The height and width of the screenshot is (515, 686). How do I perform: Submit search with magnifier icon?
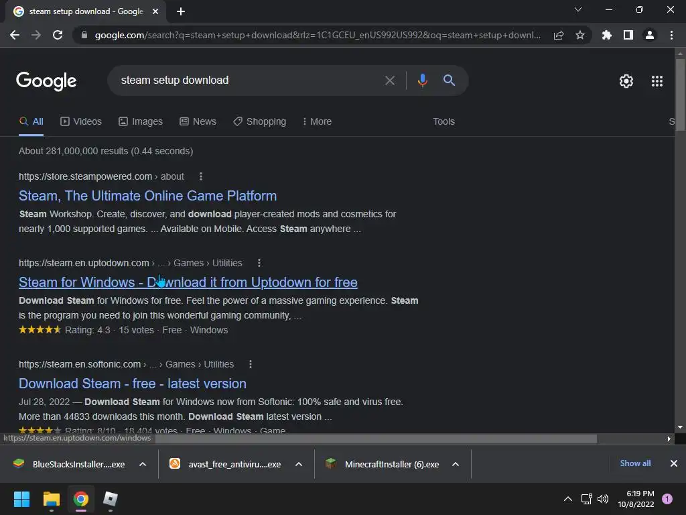tap(449, 80)
